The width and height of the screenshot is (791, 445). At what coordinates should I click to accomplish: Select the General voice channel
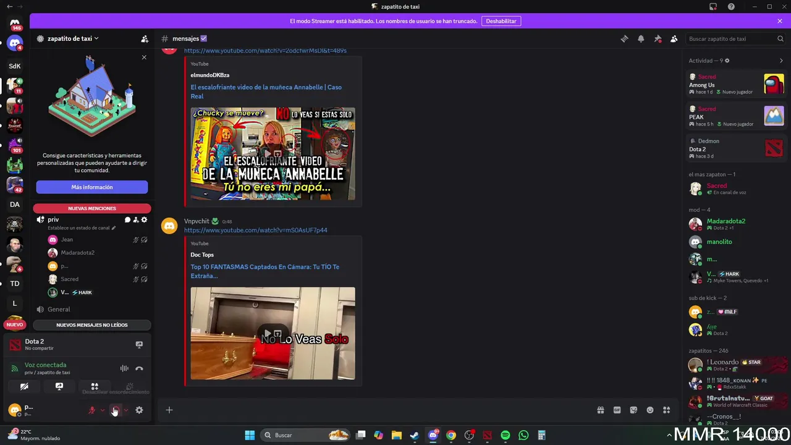92,309
